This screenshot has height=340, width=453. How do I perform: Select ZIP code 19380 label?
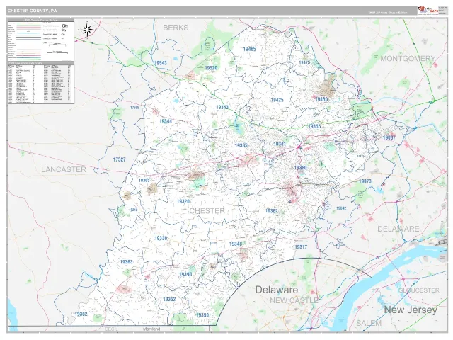[x=300, y=168]
